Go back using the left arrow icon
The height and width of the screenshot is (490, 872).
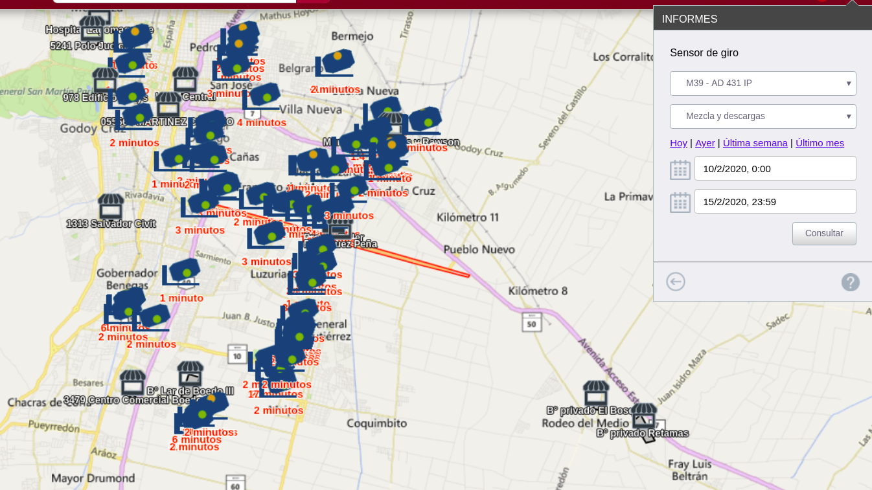676,282
